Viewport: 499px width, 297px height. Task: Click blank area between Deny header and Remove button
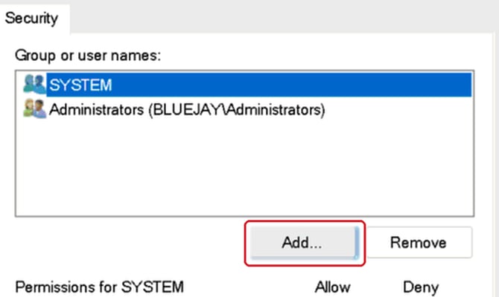coord(420,269)
